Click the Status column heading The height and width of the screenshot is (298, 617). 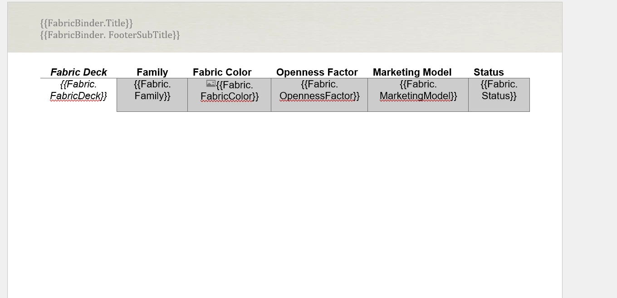[489, 72]
